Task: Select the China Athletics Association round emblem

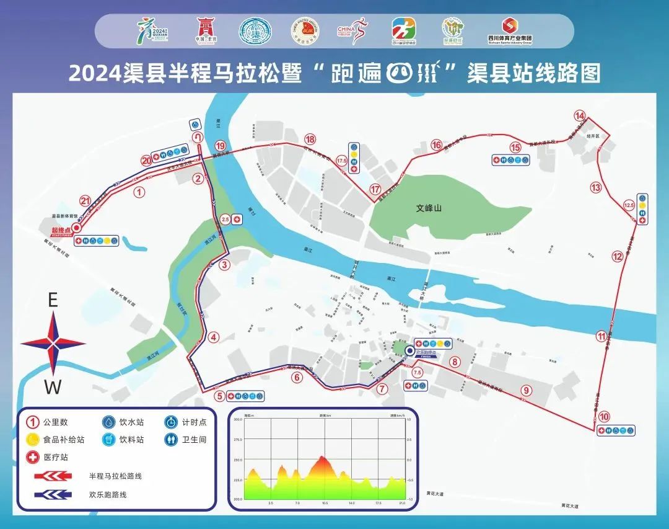Action: 304,30
